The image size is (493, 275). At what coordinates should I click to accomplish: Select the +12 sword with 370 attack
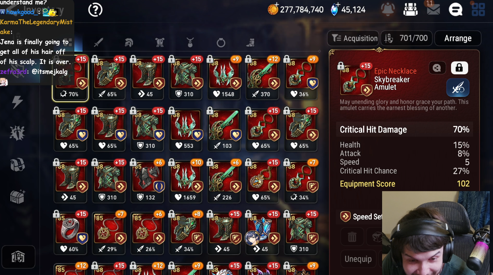(x=262, y=77)
